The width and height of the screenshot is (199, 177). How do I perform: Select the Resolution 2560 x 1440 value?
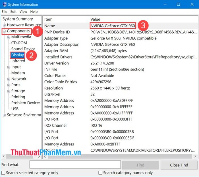coord(110,88)
